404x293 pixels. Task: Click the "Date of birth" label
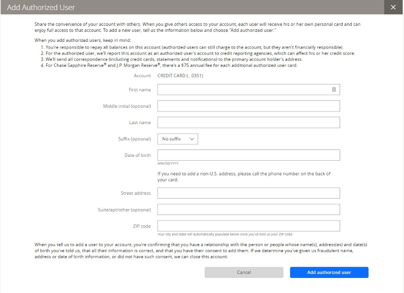[137, 155]
